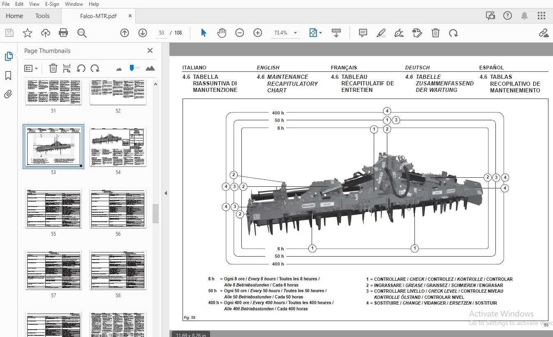Open the Help menu
The width and height of the screenshot is (553, 337).
point(94,4)
